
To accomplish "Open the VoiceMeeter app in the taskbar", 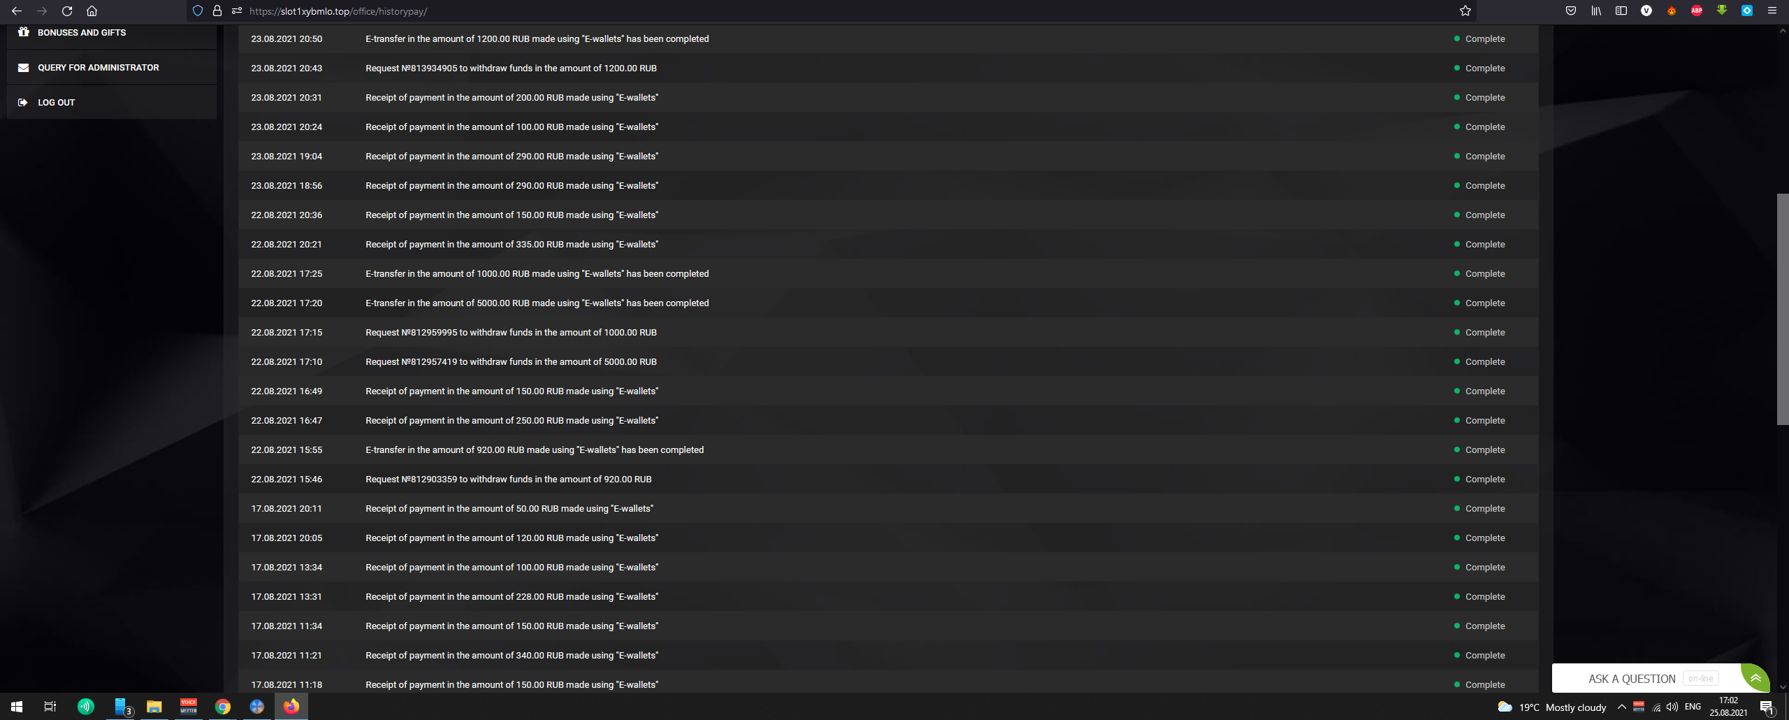I will 189,706.
